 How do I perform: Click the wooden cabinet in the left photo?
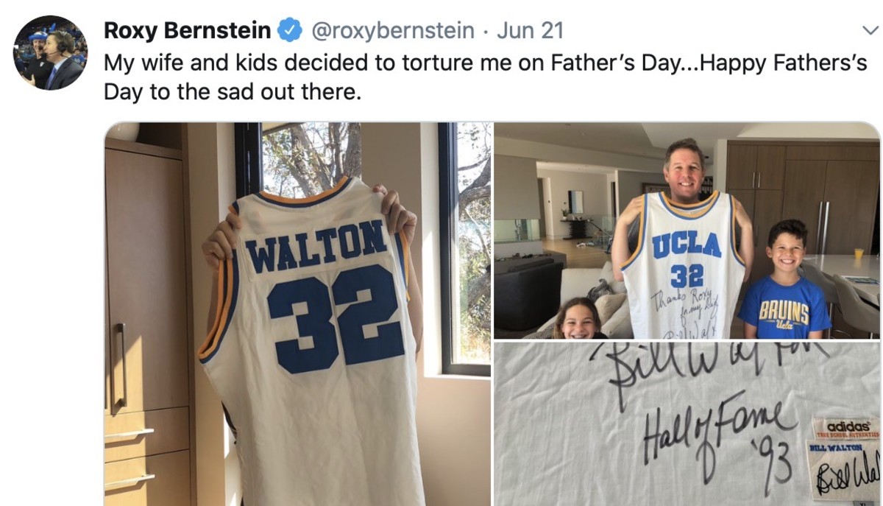tap(143, 295)
